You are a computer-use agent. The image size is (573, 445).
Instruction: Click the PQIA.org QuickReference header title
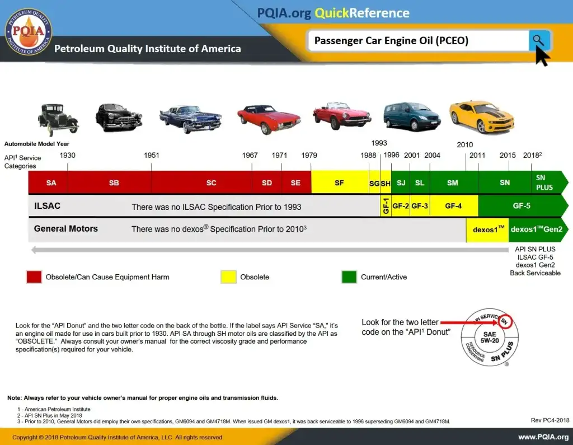(x=333, y=13)
